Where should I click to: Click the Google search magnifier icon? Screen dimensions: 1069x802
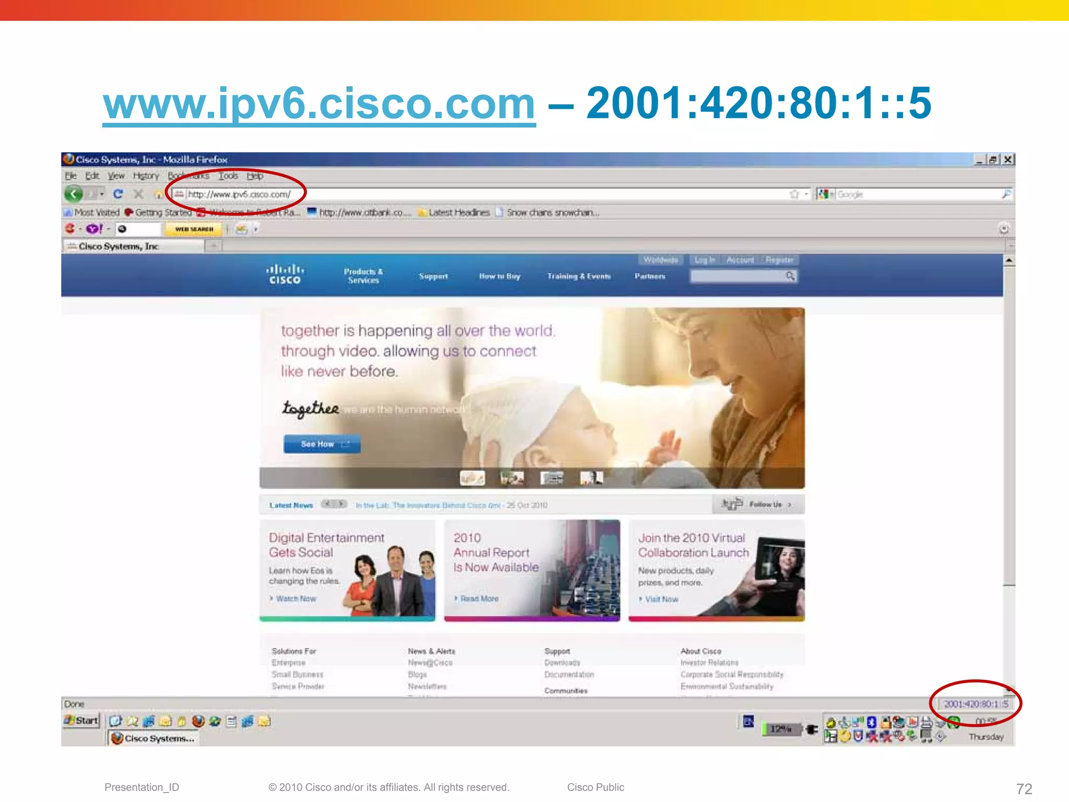(x=1006, y=194)
